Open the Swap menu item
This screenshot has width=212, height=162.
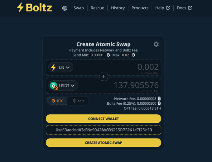pyautogui.click(x=79, y=8)
